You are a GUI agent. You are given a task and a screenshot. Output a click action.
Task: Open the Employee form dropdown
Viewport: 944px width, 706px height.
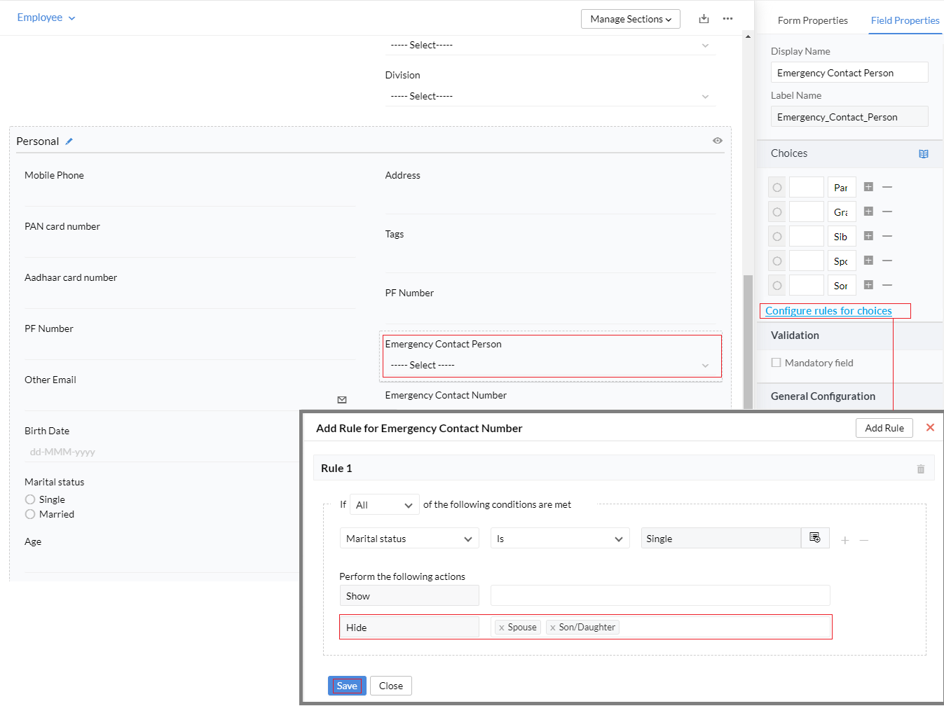click(46, 18)
